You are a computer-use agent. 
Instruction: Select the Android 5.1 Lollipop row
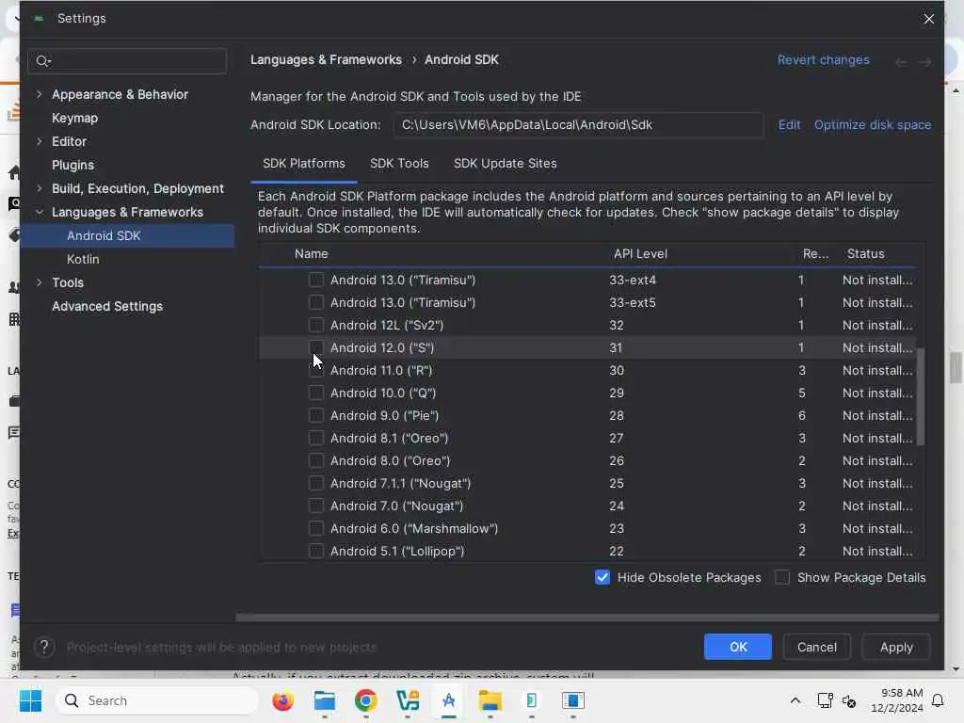point(587,551)
